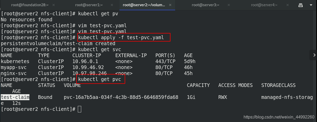Select ClusterIP type in nginx-svc row
Image resolution: width=317 pixels, height=122 pixels.
(51, 73)
